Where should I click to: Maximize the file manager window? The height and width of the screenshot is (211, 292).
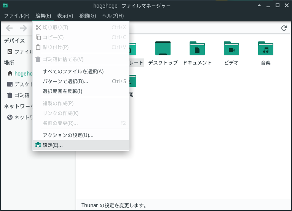pos(278,5)
